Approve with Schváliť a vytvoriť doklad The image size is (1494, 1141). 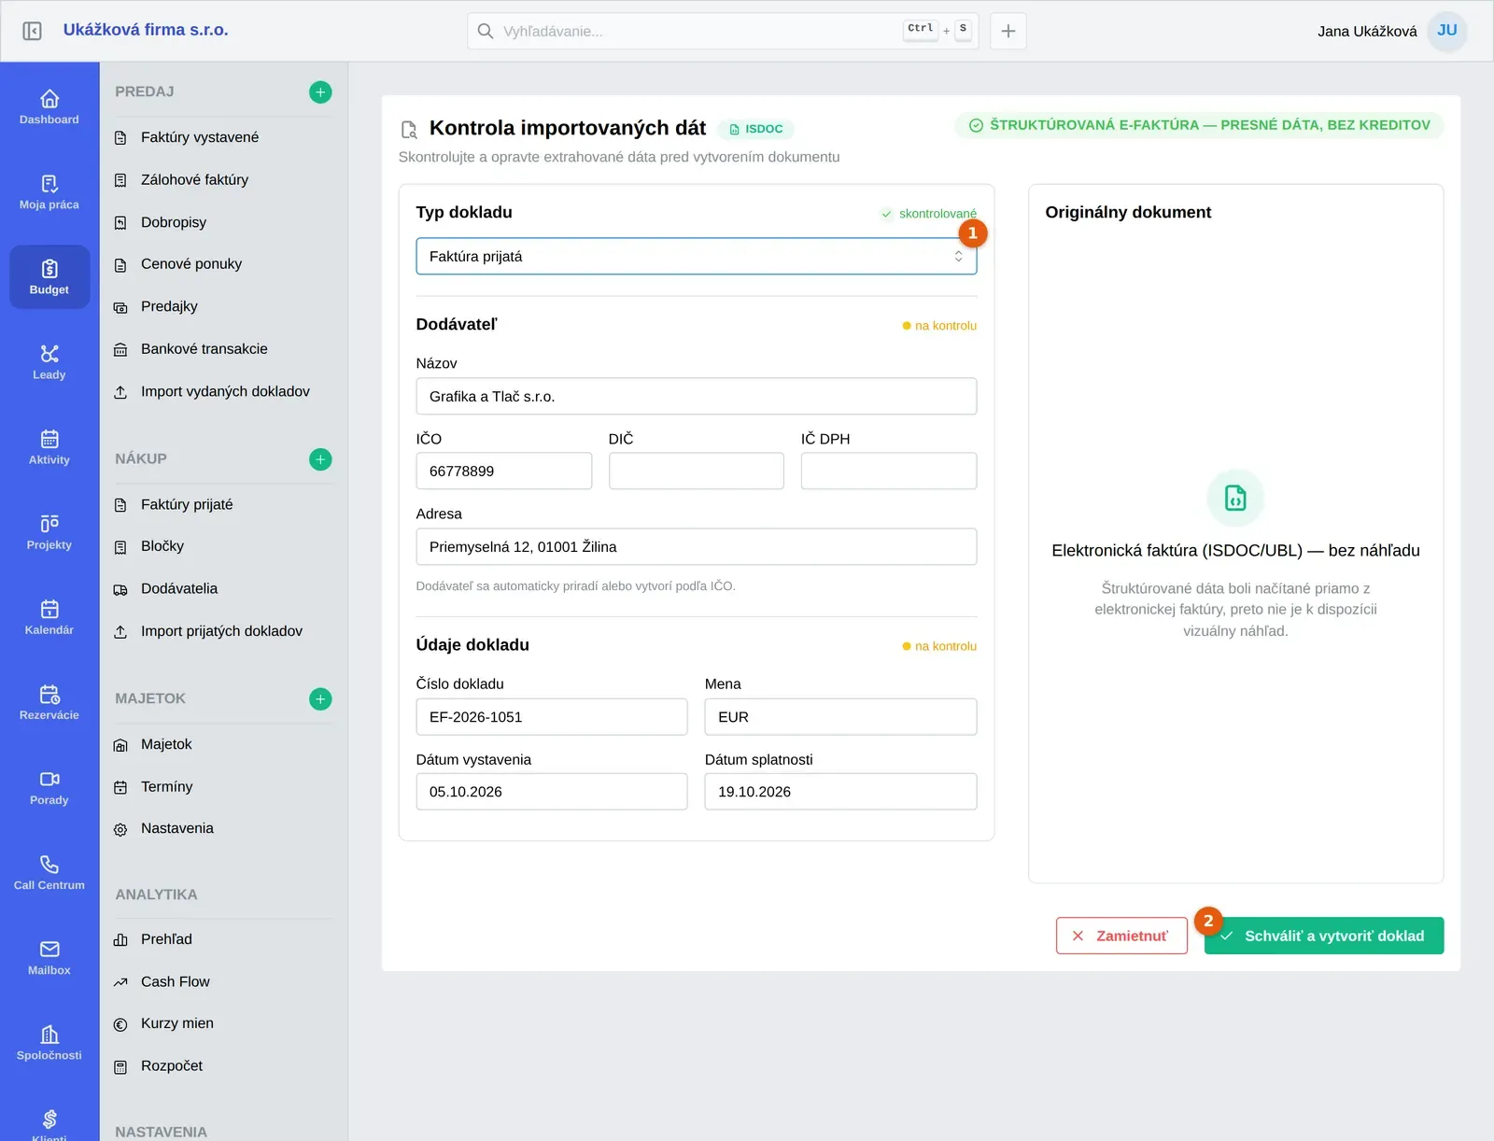click(1324, 936)
